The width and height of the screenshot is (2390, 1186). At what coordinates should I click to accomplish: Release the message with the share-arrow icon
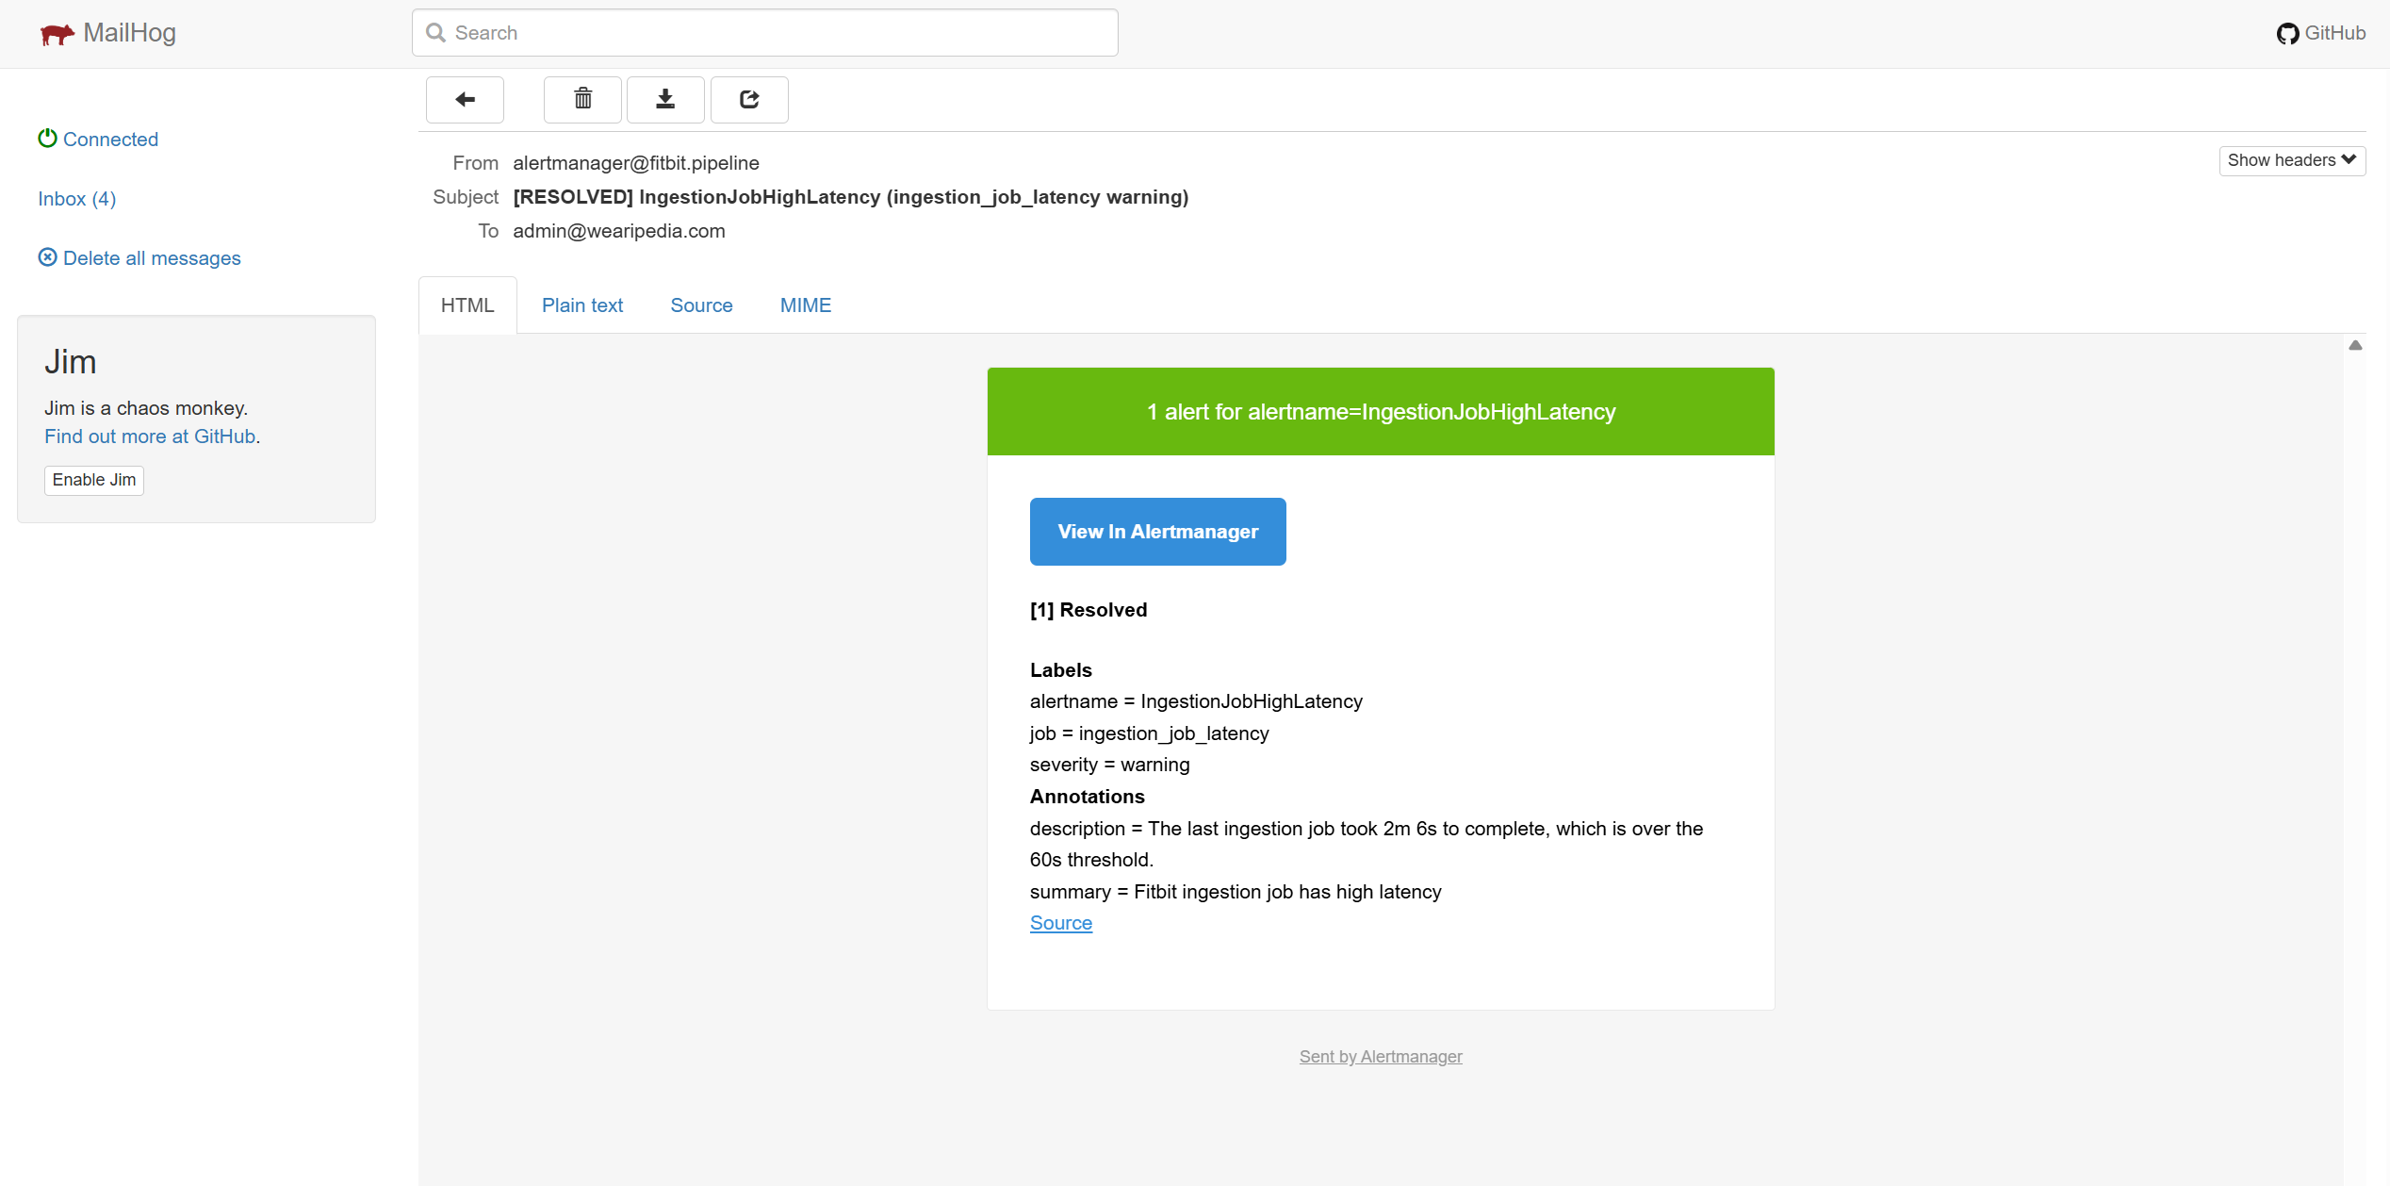(x=749, y=99)
